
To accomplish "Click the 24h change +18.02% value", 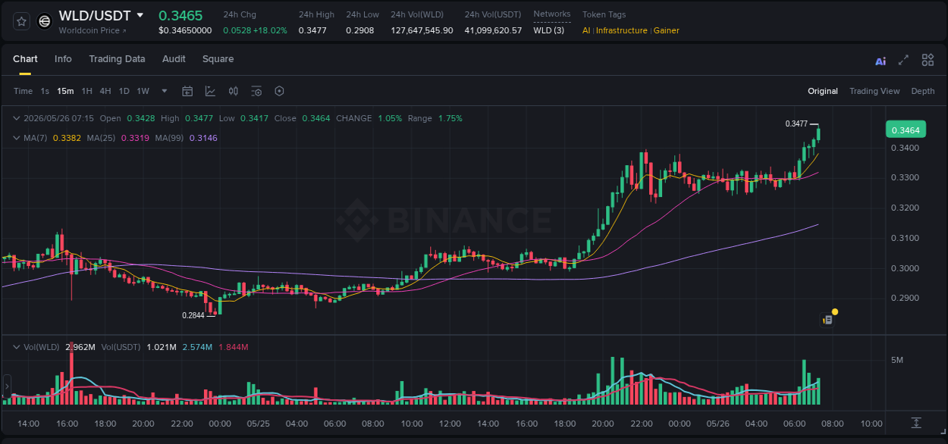I will [269, 30].
